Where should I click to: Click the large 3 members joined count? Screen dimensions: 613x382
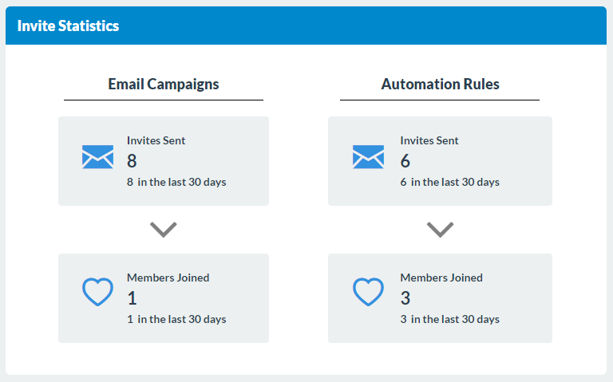coord(405,298)
